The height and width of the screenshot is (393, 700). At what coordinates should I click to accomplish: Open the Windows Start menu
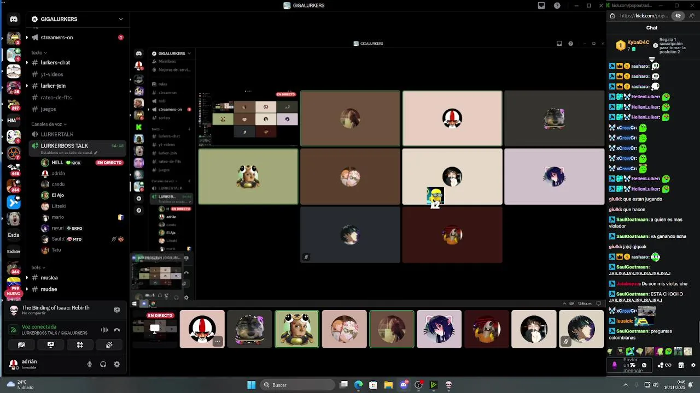point(251,385)
